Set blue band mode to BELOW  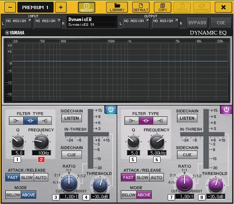[x=13, y=195]
